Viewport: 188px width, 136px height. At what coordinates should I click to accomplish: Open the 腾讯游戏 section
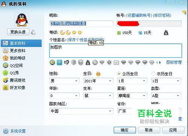click(21, 80)
